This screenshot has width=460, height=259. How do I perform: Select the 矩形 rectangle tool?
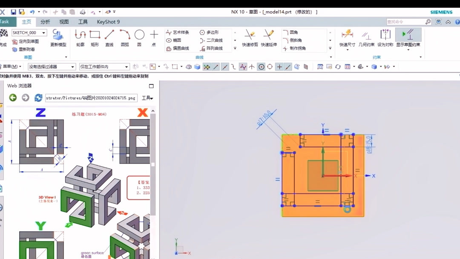(x=95, y=38)
